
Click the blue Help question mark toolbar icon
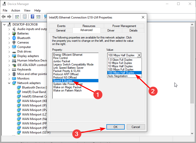(33, 16)
